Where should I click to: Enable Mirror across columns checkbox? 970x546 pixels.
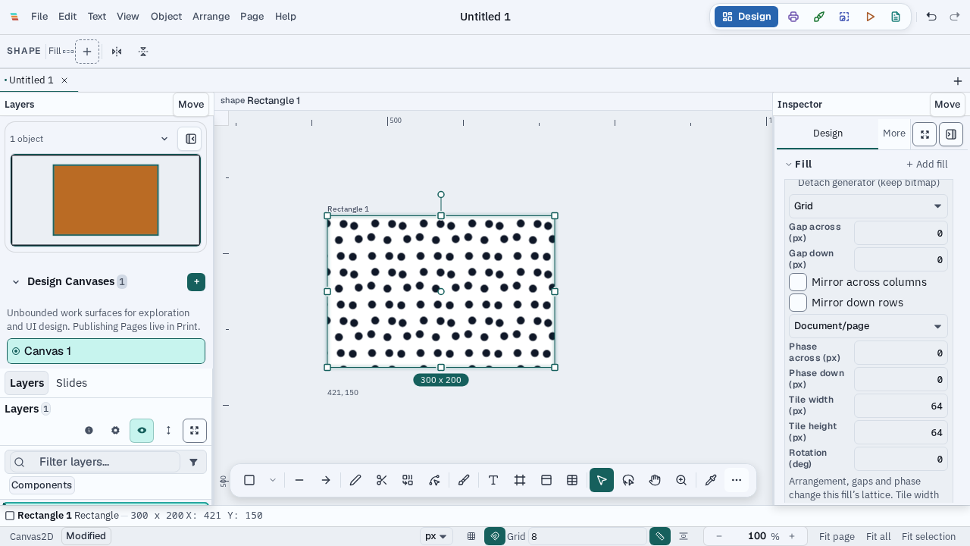pyautogui.click(x=798, y=282)
